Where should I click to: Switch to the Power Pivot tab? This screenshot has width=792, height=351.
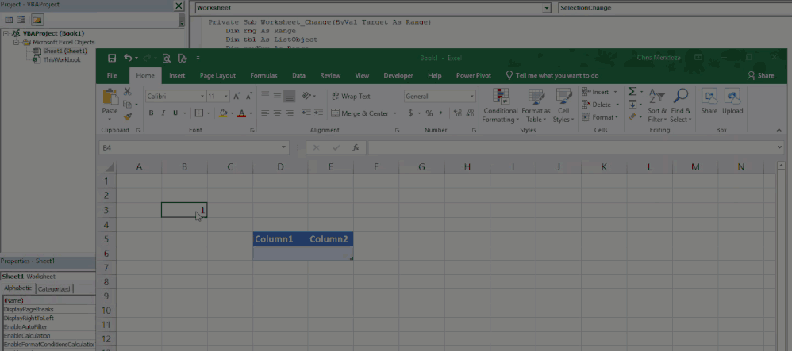pyautogui.click(x=474, y=75)
